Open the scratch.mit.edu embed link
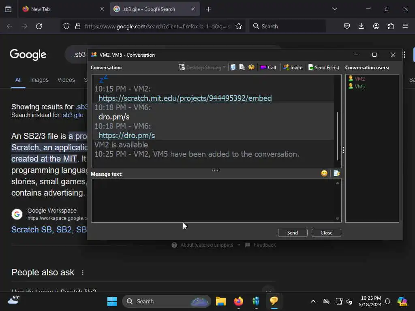Image resolution: width=415 pixels, height=311 pixels. click(x=185, y=98)
